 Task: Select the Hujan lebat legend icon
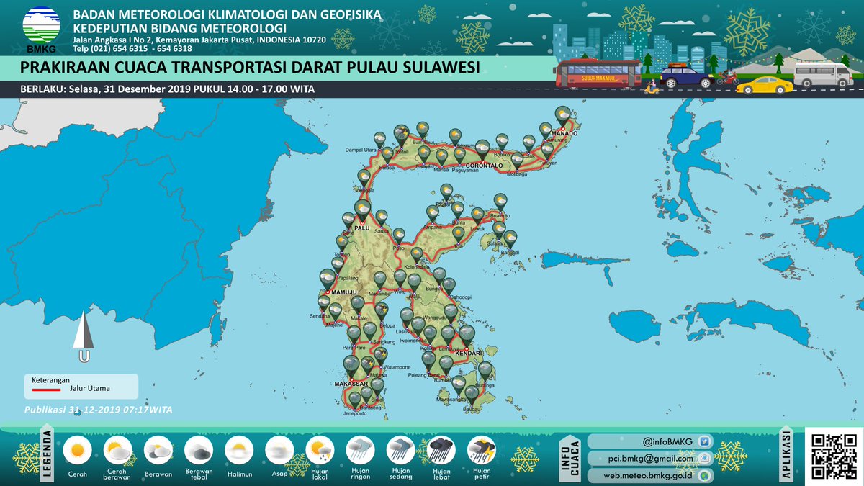pos(441,451)
